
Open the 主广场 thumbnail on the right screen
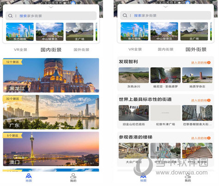[x=194, y=31]
